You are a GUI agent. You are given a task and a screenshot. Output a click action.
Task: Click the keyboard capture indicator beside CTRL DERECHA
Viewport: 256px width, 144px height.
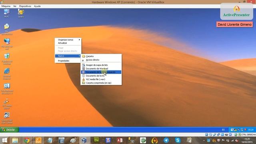[240, 134]
